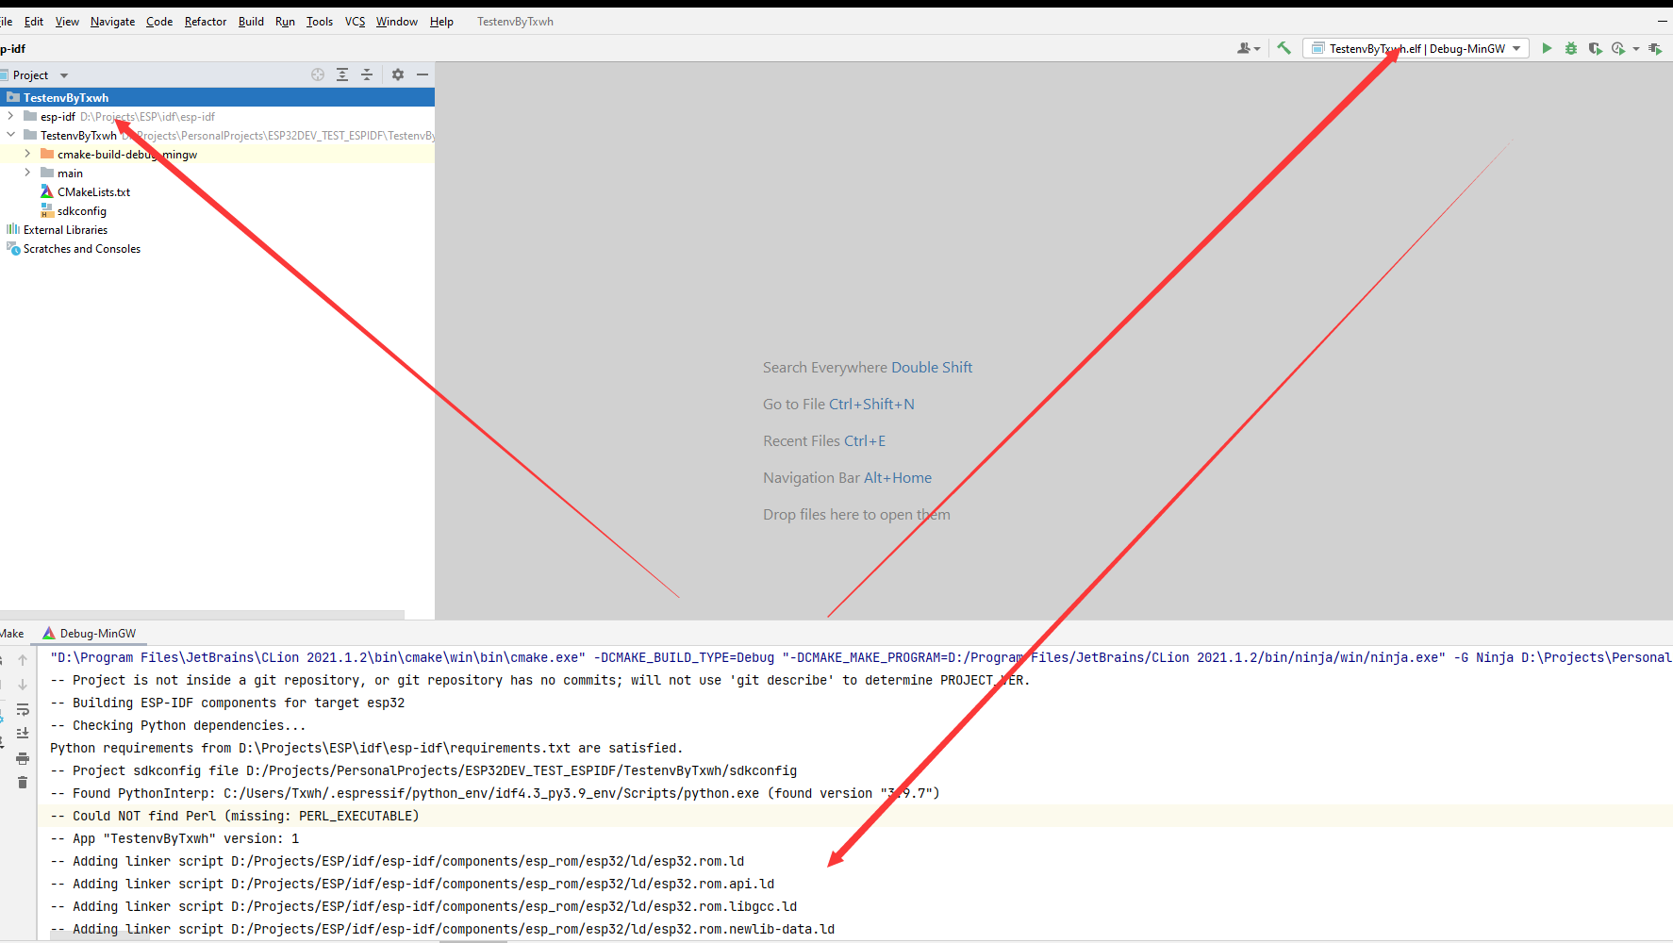Switch to the Debug-MinGW CMake tab
The image size is (1673, 943).
pos(90,633)
